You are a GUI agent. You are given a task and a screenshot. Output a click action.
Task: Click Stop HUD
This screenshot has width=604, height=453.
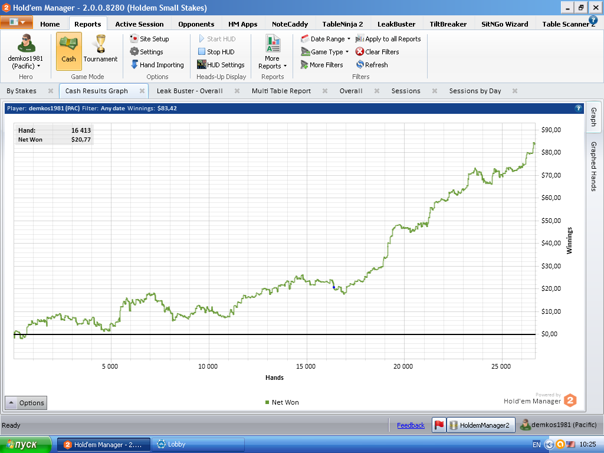click(216, 52)
